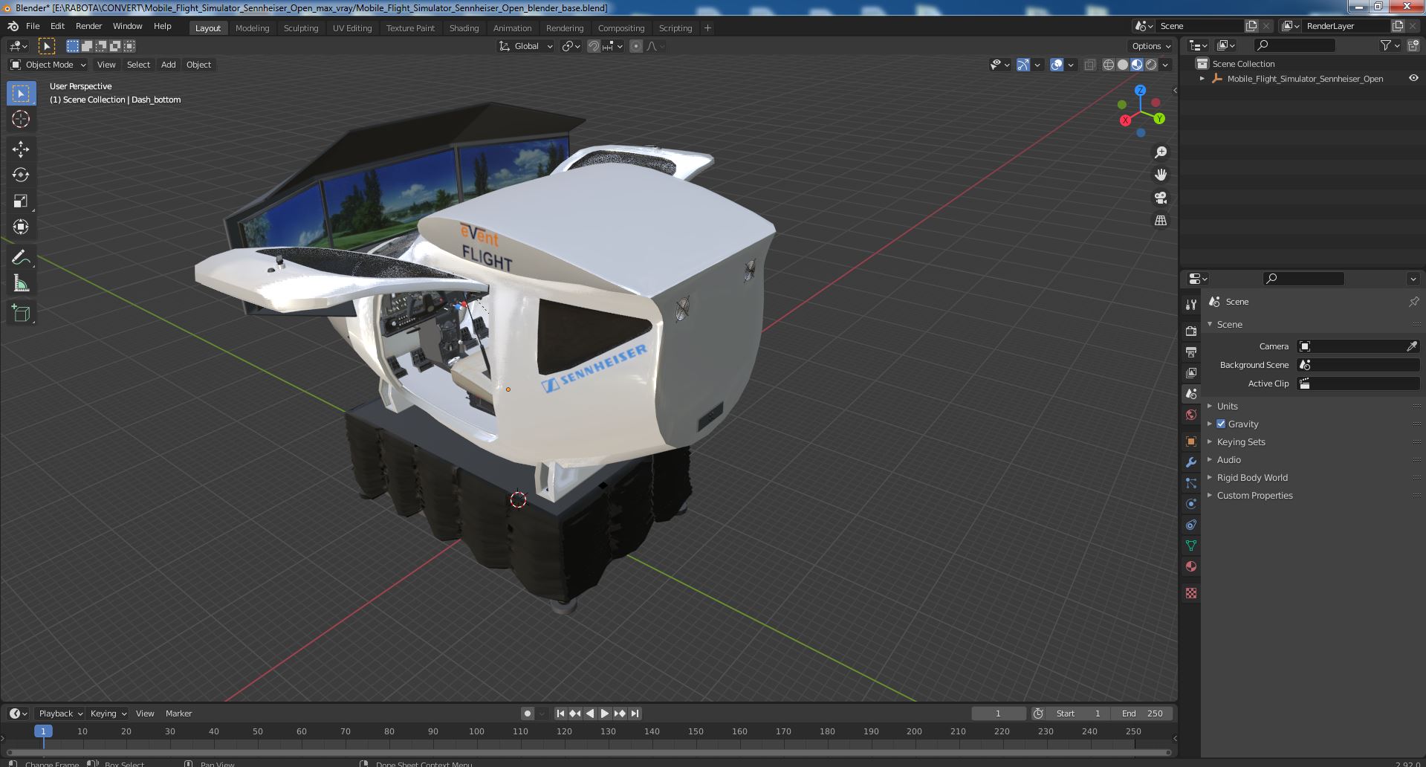Select the Move tool in the toolbar

21,149
